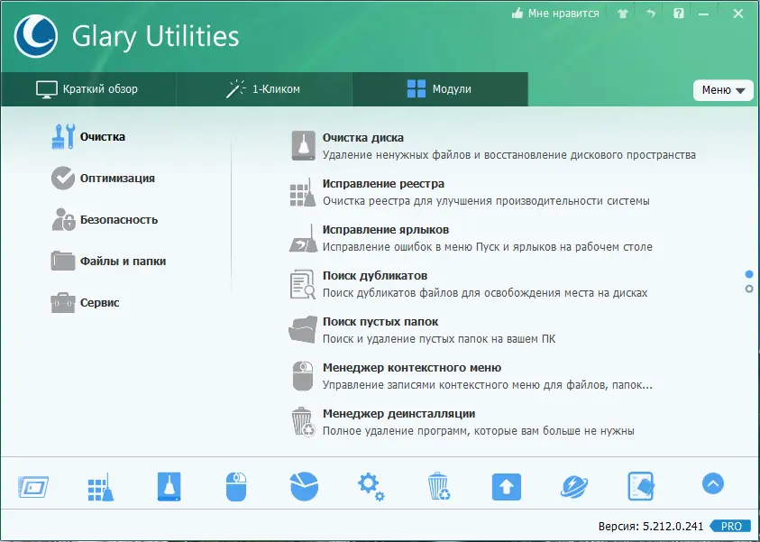Minimize the Glary Utilities window
Screen dimensions: 760x542
[x=703, y=14]
